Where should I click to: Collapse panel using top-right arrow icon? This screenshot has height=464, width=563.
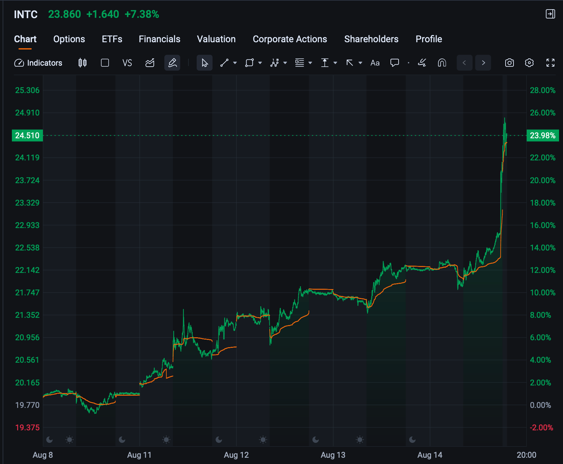point(550,14)
